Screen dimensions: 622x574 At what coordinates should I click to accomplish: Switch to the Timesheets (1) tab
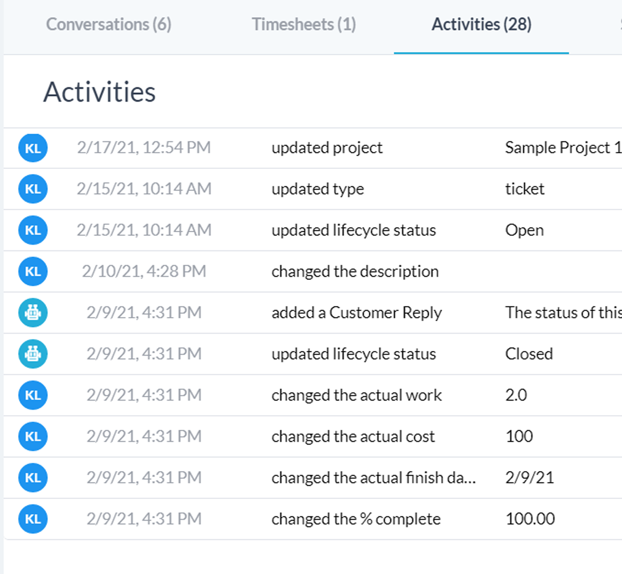[304, 25]
